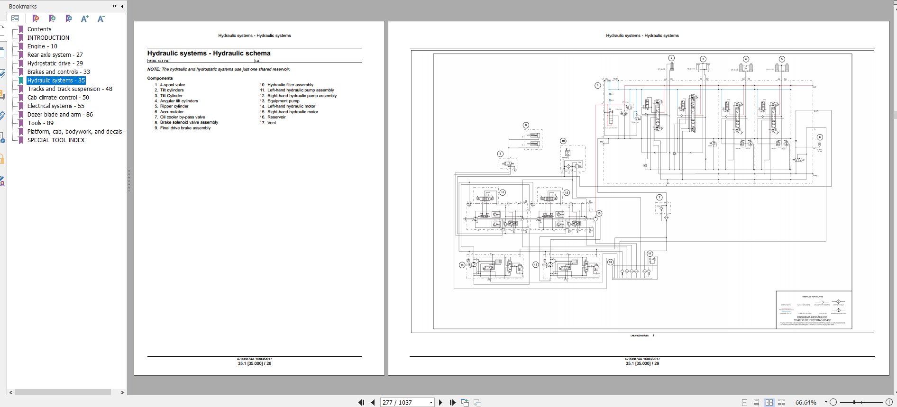Viewport: 897px width, 407px height.
Task: Click the zoom slider handle
Action: click(x=854, y=402)
